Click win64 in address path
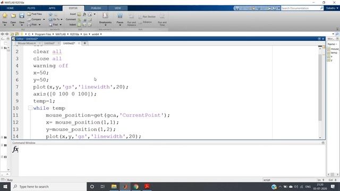Viewport: 340px width, 191px height. click(x=95, y=34)
